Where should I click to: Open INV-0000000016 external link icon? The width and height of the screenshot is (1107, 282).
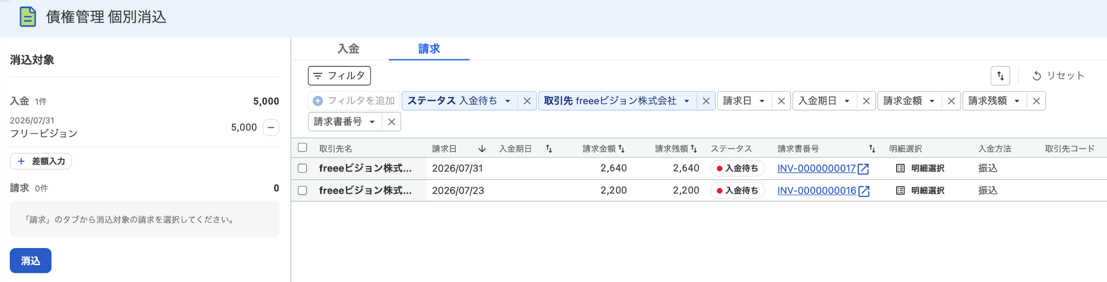click(864, 191)
